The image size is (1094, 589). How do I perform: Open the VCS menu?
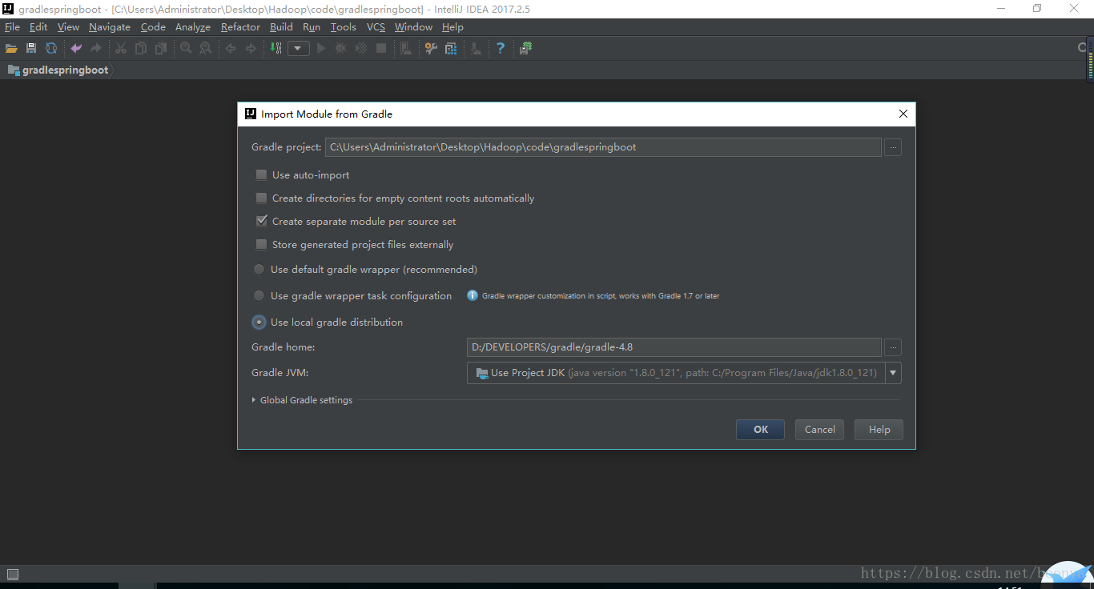[376, 27]
